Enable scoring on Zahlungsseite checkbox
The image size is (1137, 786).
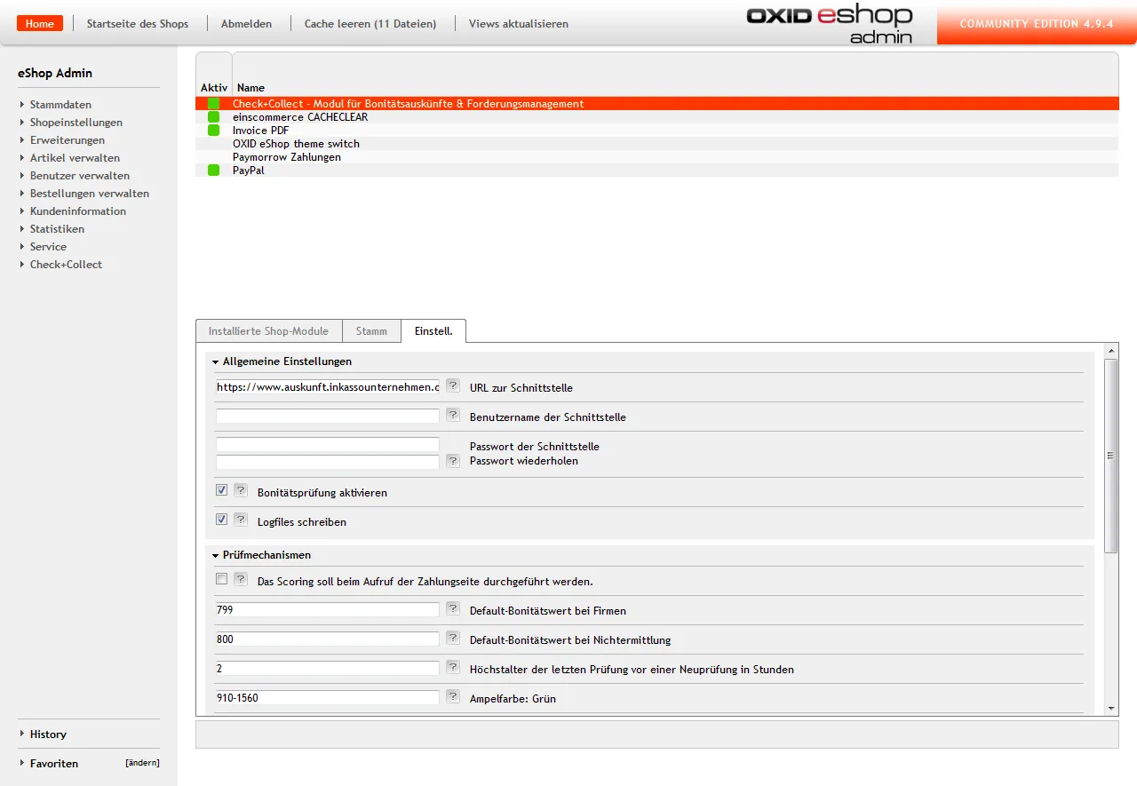click(222, 579)
